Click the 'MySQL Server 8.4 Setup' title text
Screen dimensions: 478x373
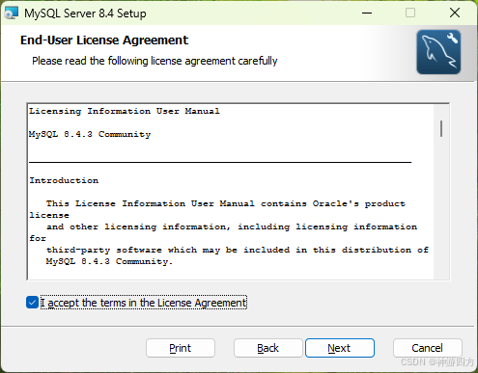85,13
